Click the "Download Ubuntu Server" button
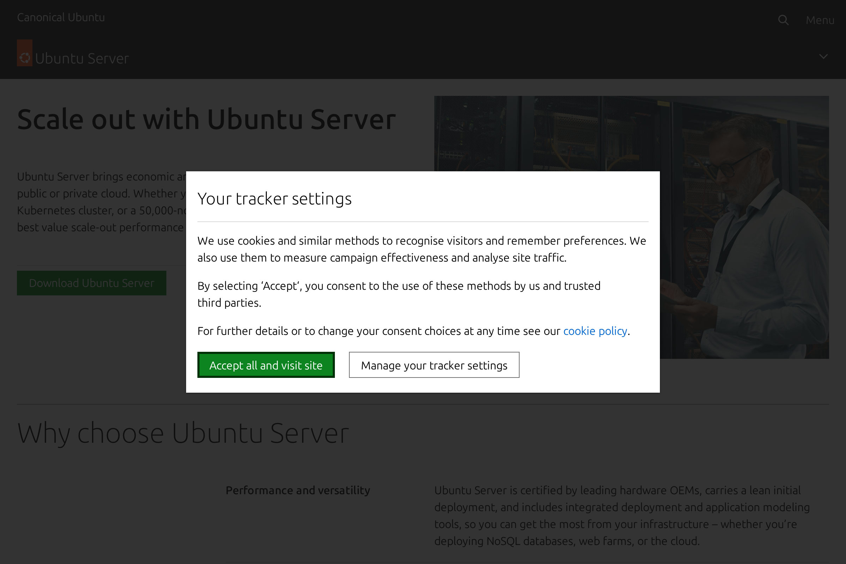 click(x=91, y=283)
